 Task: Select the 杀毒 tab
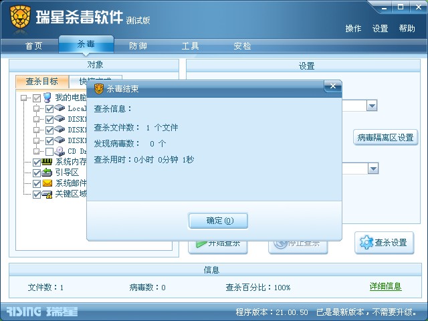(x=86, y=43)
